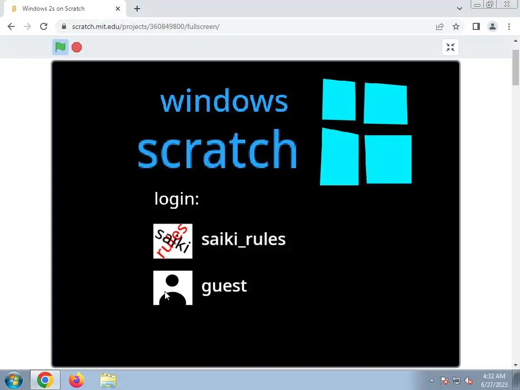Open the tab search chevron
520x390 pixels.
(459, 9)
